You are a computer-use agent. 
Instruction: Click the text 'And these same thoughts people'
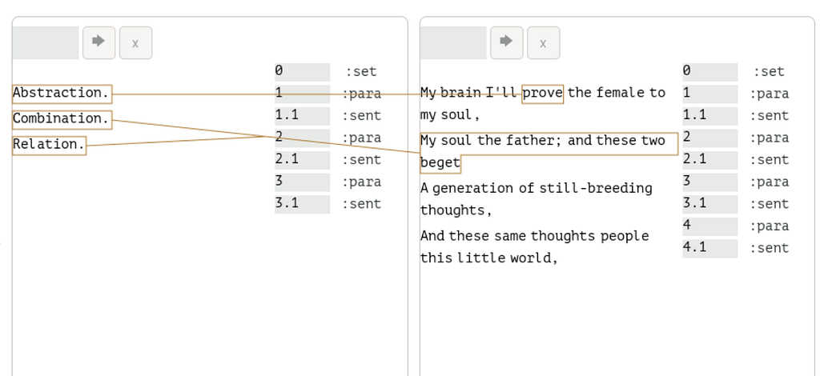point(534,237)
